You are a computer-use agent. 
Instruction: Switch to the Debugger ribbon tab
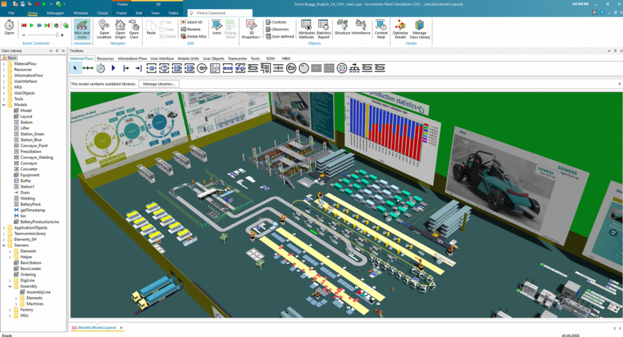[55, 13]
